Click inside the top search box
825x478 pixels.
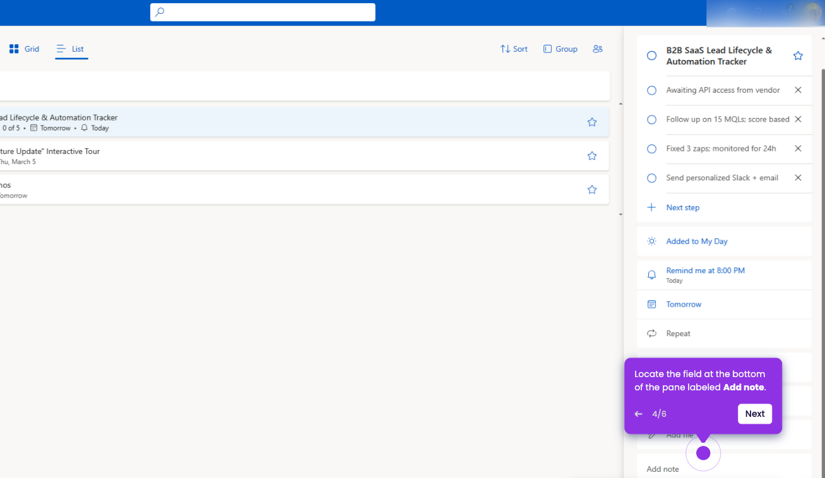point(263,12)
